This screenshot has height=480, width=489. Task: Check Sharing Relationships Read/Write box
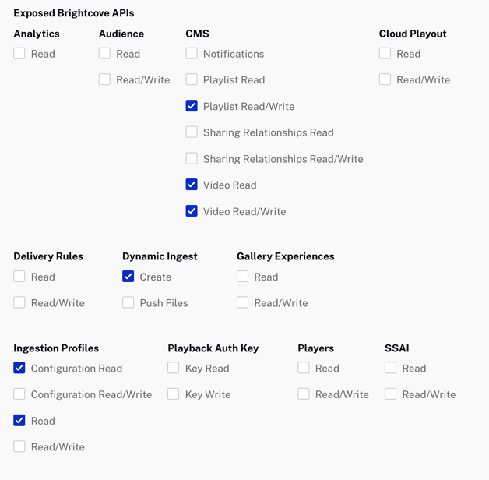pos(192,158)
